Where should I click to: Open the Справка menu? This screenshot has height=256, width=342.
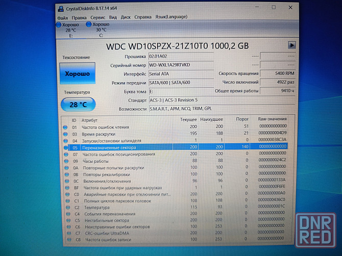click(143, 17)
